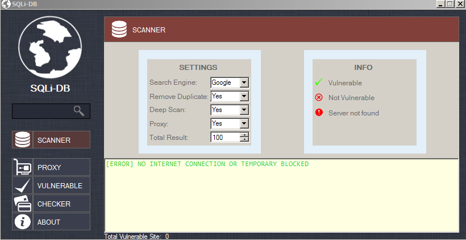Click the Proxy label in settings
The image size is (466, 240).
[x=159, y=124]
